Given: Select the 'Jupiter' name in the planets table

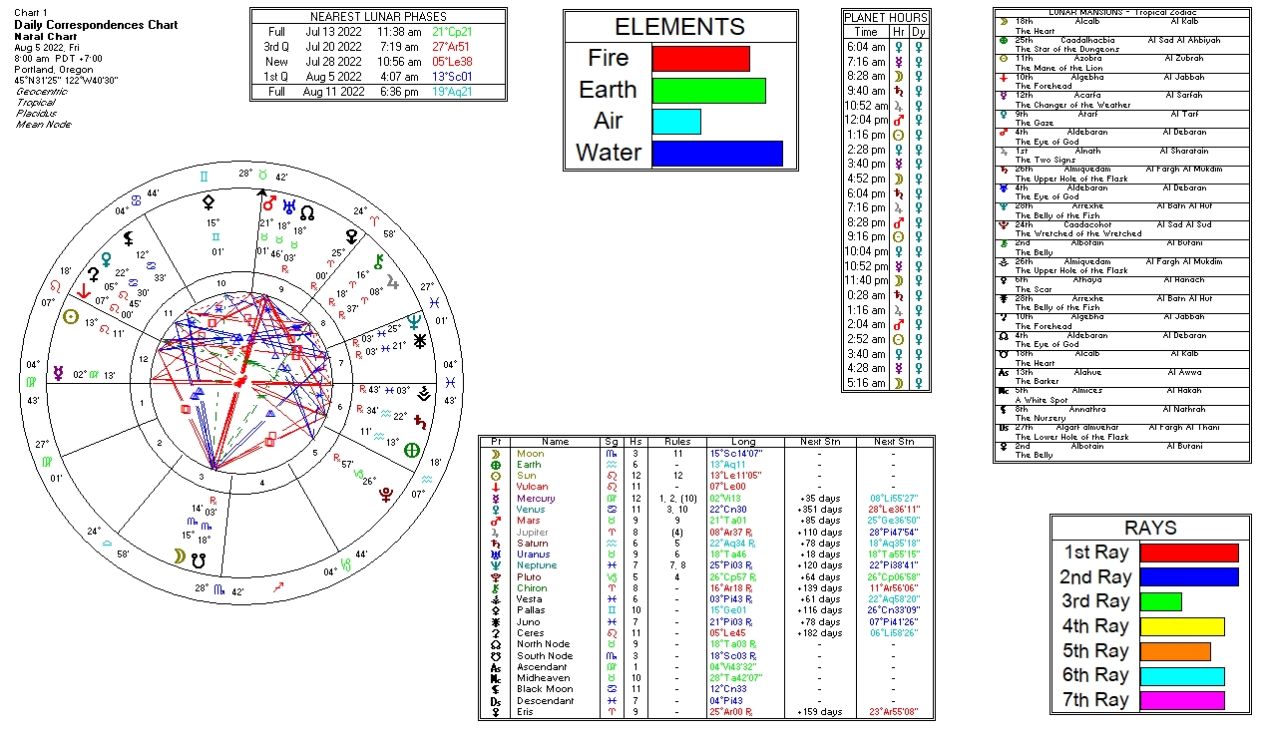Looking at the screenshot, I should click(533, 533).
